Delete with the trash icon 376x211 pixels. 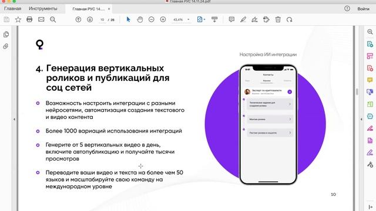[278, 19]
